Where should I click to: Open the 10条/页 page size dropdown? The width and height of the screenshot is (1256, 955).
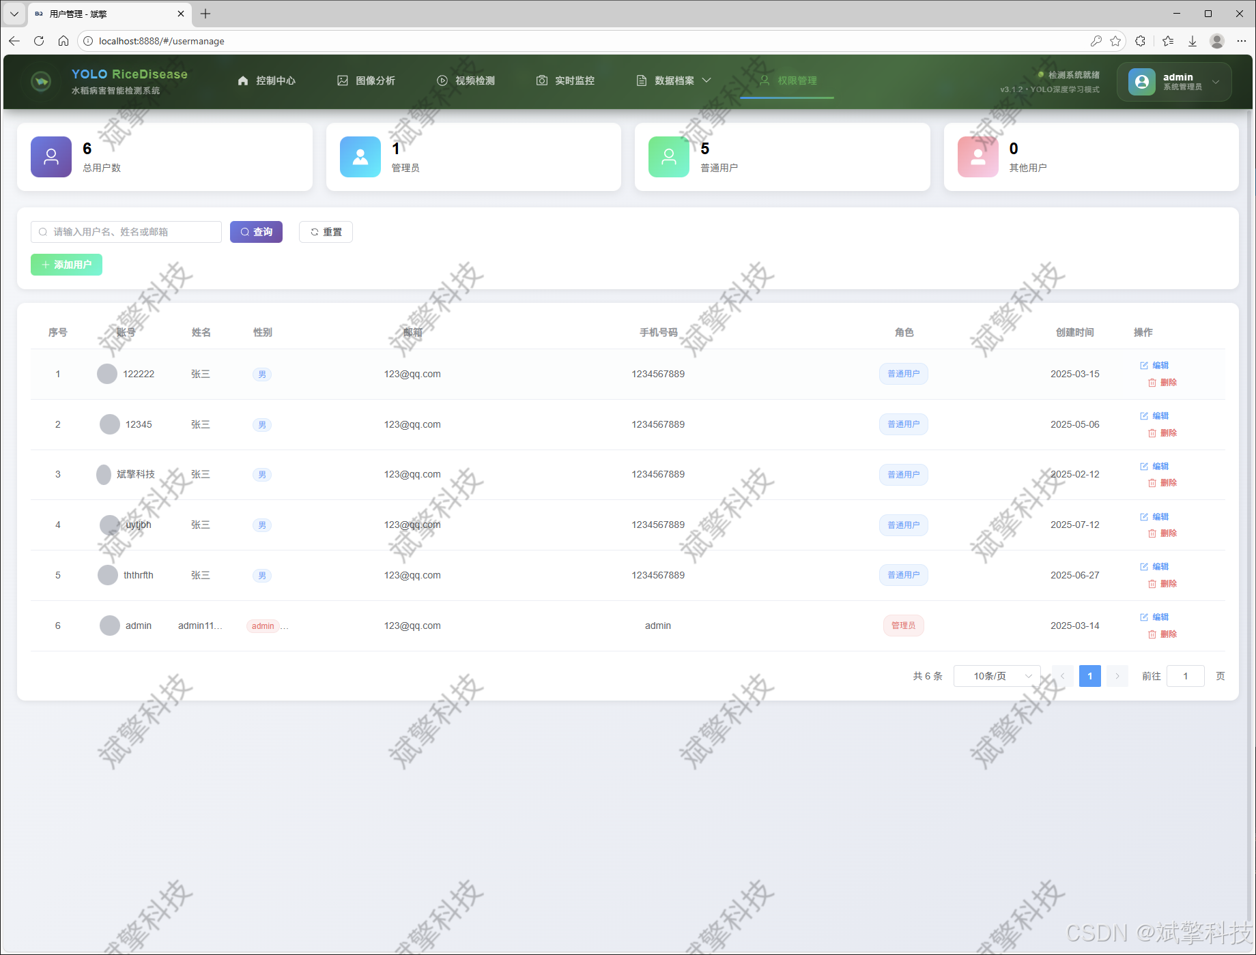997,676
